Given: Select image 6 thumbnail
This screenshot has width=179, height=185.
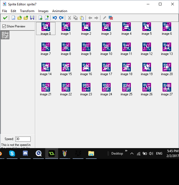Looking at the screenshot, I should [167, 27].
